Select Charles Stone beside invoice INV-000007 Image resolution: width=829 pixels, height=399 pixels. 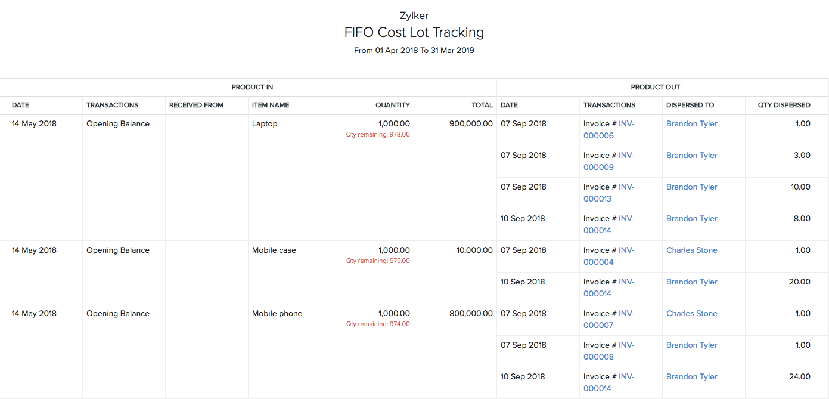pyautogui.click(x=691, y=314)
